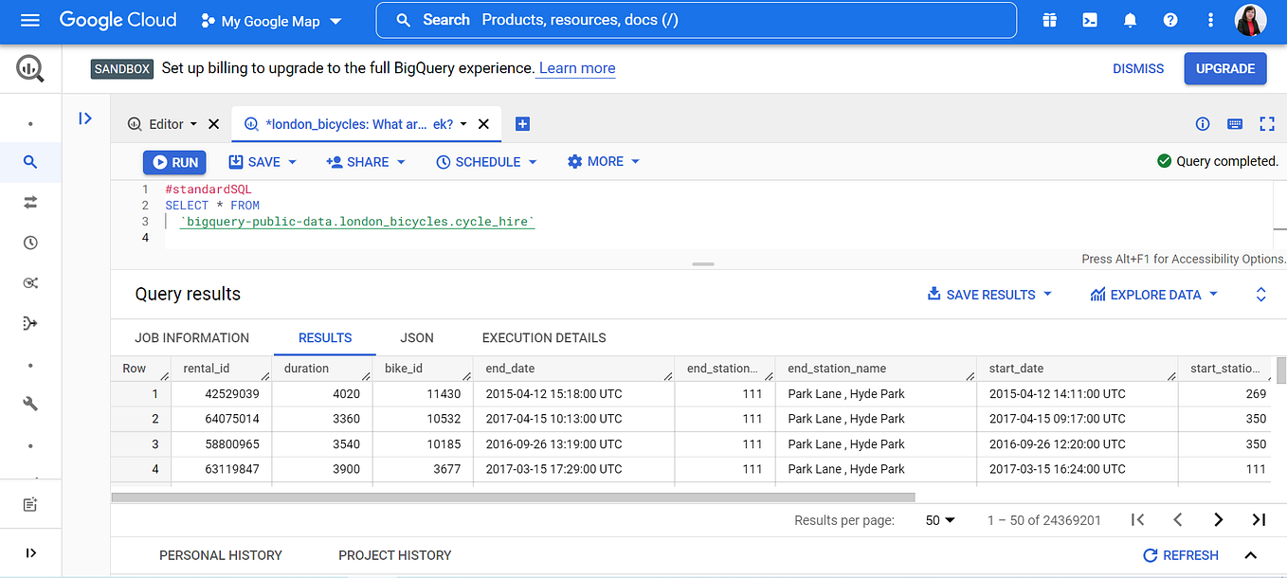
Task: Run the standardSQL query
Action: [173, 161]
